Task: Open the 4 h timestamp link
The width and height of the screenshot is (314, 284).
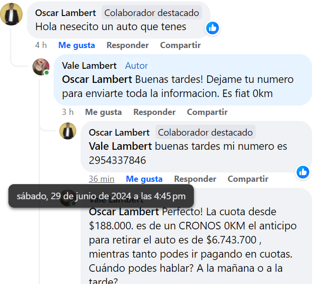Action: (41, 45)
